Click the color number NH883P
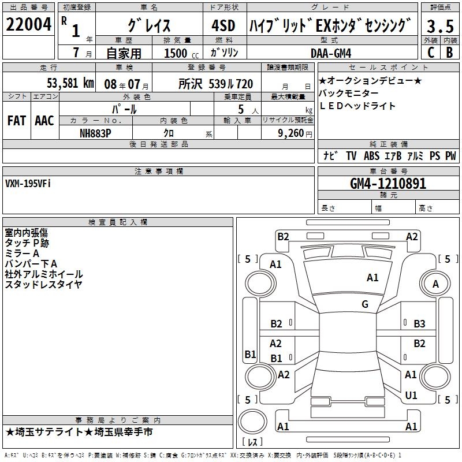This screenshot has width=462, height=462. (x=95, y=133)
